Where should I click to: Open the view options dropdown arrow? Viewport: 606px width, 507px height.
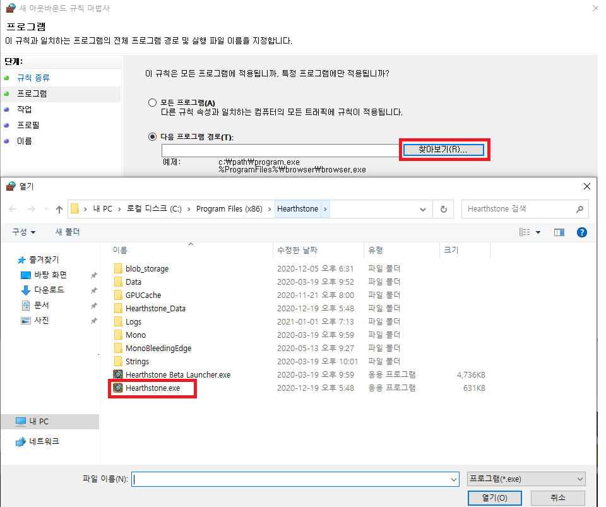pyautogui.click(x=538, y=232)
